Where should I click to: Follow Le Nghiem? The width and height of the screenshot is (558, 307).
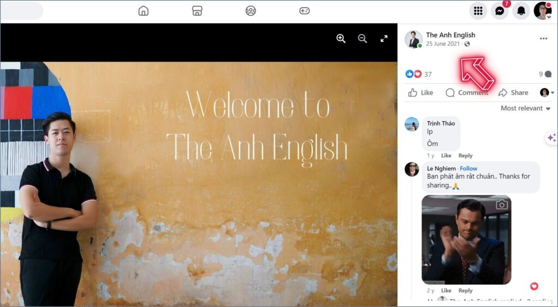pyautogui.click(x=469, y=168)
